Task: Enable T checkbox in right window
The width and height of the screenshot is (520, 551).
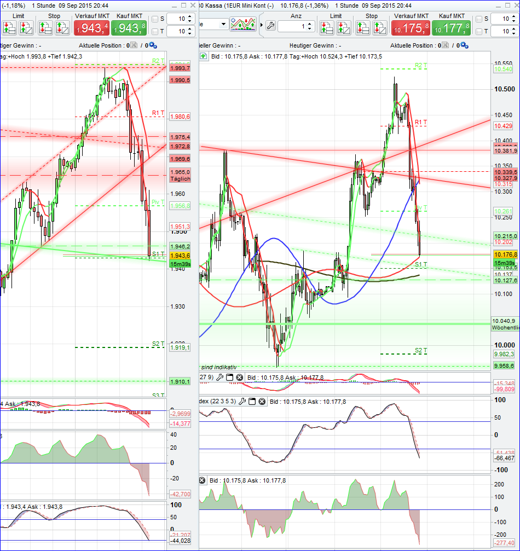Action: tap(479, 32)
